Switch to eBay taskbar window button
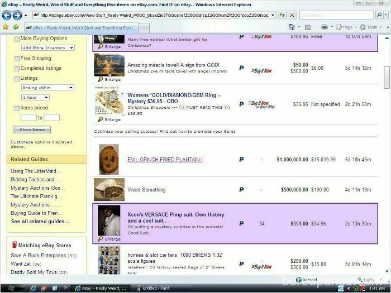Image resolution: width=391 pixels, height=293 pixels. 101,289
